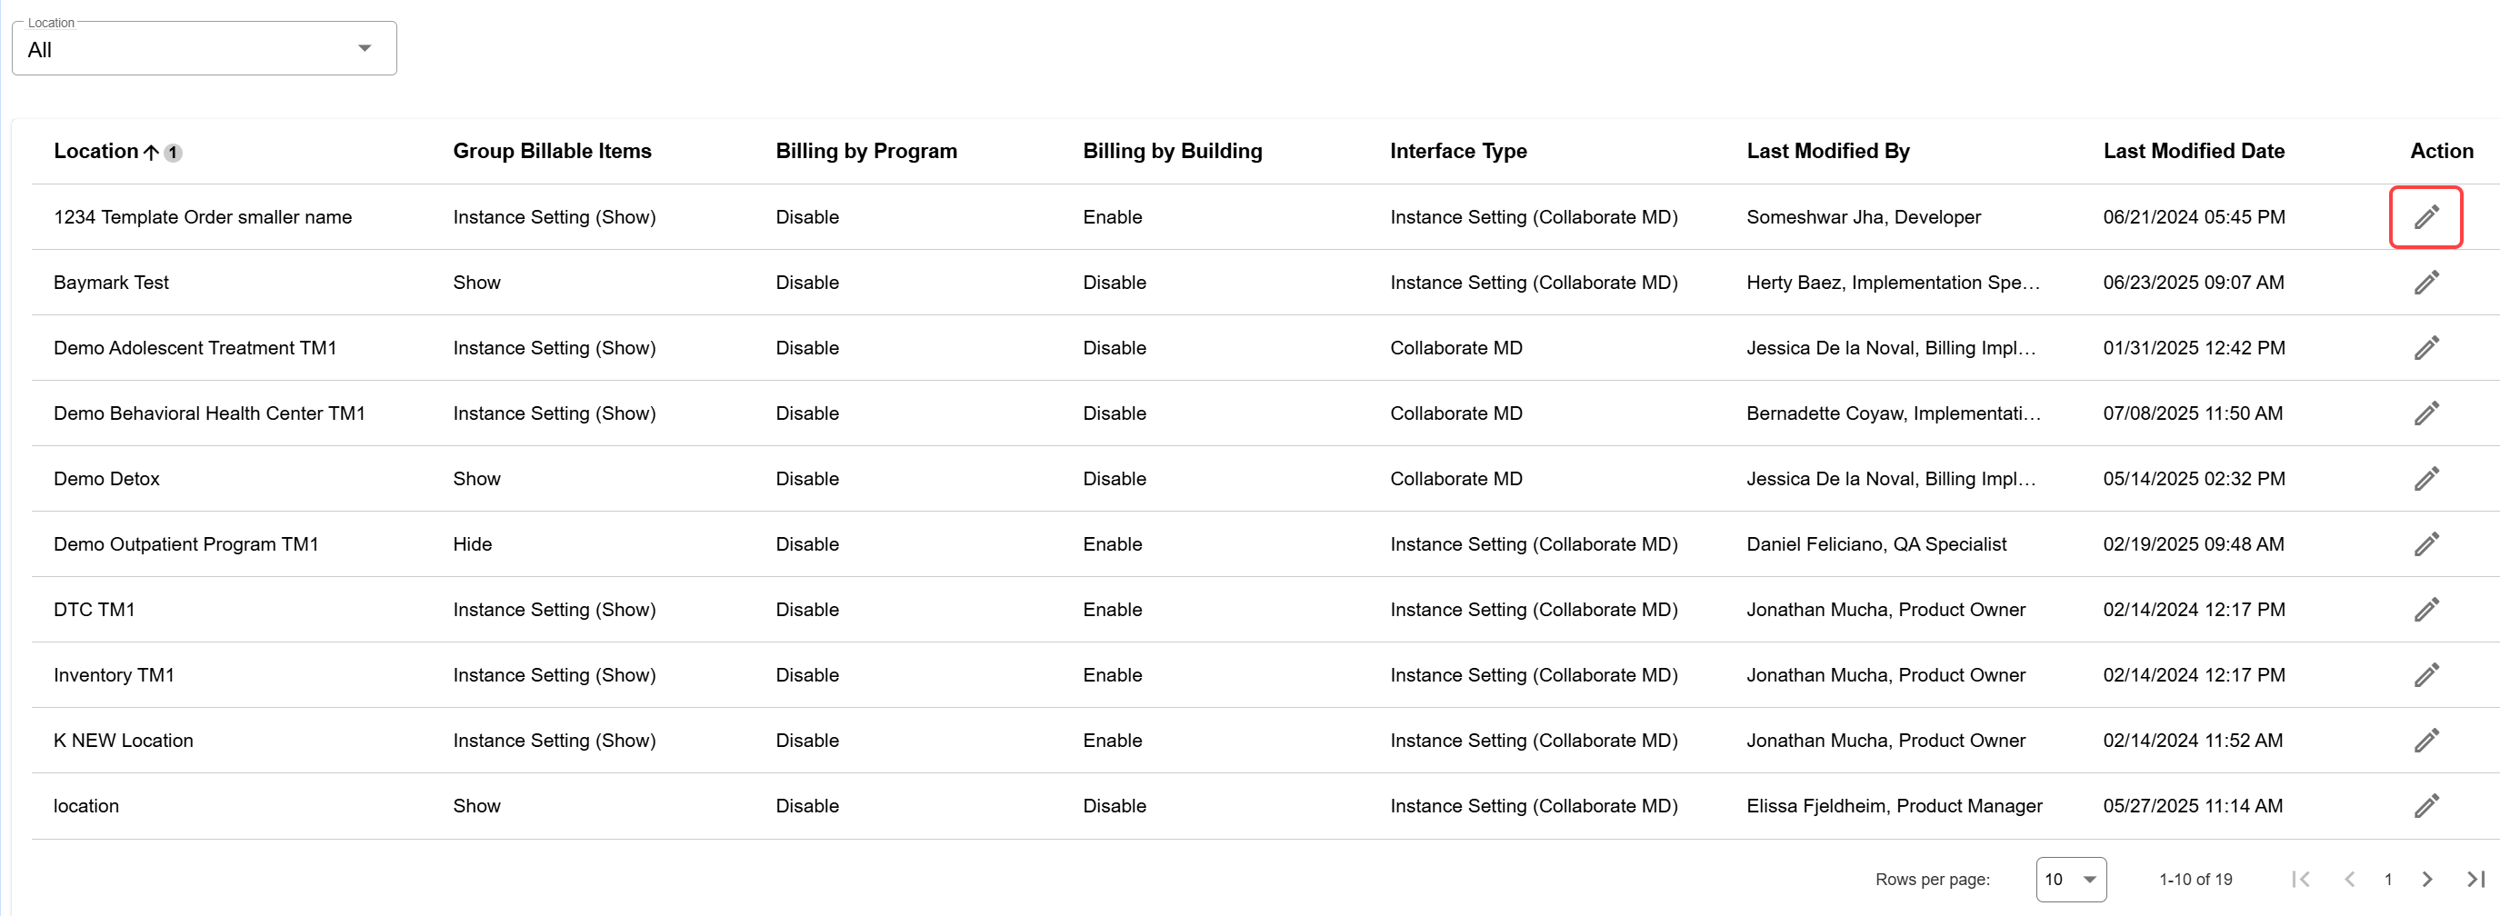Open the Rows per page selector
This screenshot has width=2500, height=916.
pos(2072,879)
